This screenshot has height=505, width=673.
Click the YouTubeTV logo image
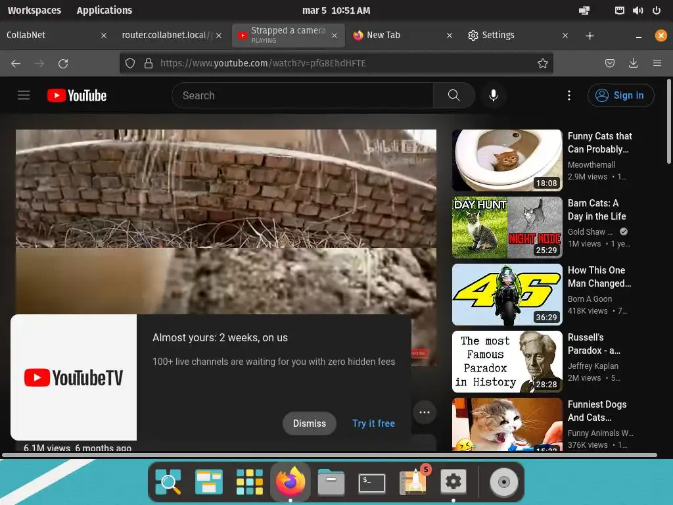pos(74,377)
